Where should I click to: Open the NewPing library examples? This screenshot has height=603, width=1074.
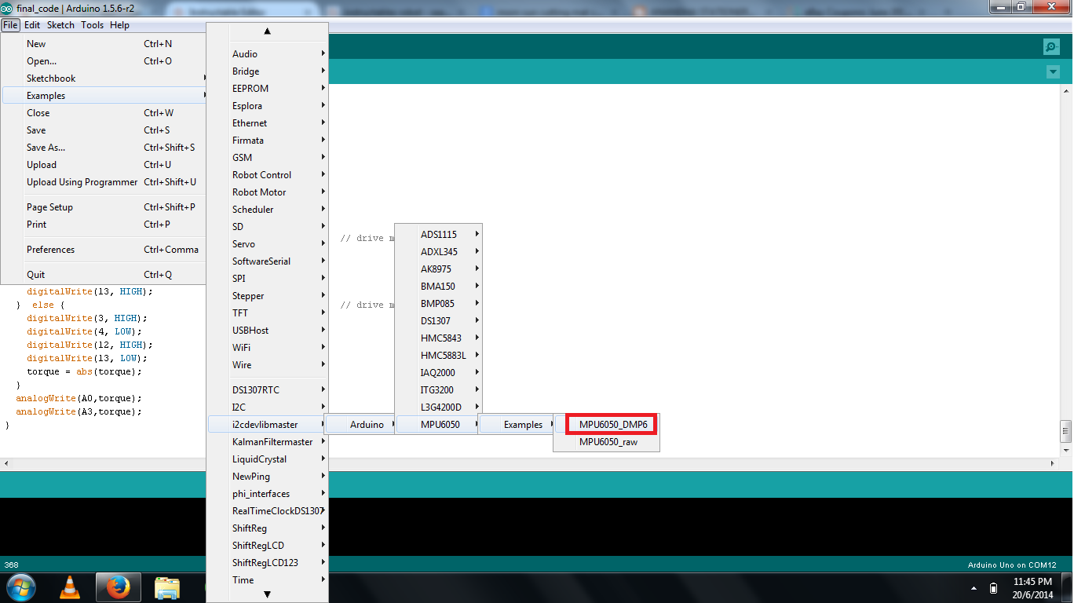point(268,477)
